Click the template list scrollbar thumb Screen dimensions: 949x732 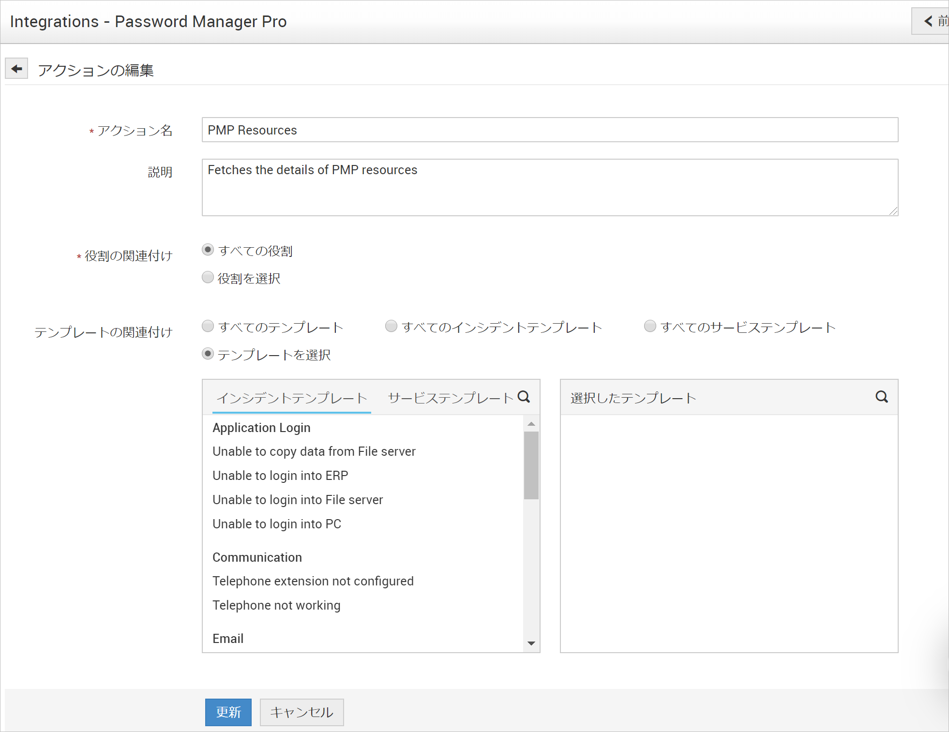(531, 464)
